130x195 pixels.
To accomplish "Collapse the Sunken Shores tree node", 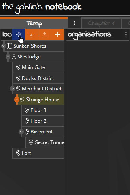I will tap(4, 46).
